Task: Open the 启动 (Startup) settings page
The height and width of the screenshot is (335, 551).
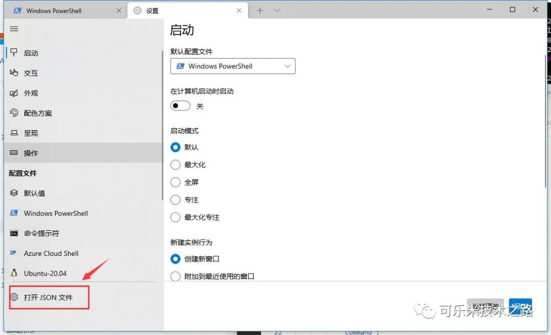Action: point(31,53)
